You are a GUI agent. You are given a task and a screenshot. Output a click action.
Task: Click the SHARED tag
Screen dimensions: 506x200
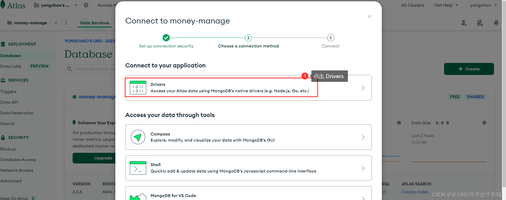pyautogui.click(x=475, y=97)
